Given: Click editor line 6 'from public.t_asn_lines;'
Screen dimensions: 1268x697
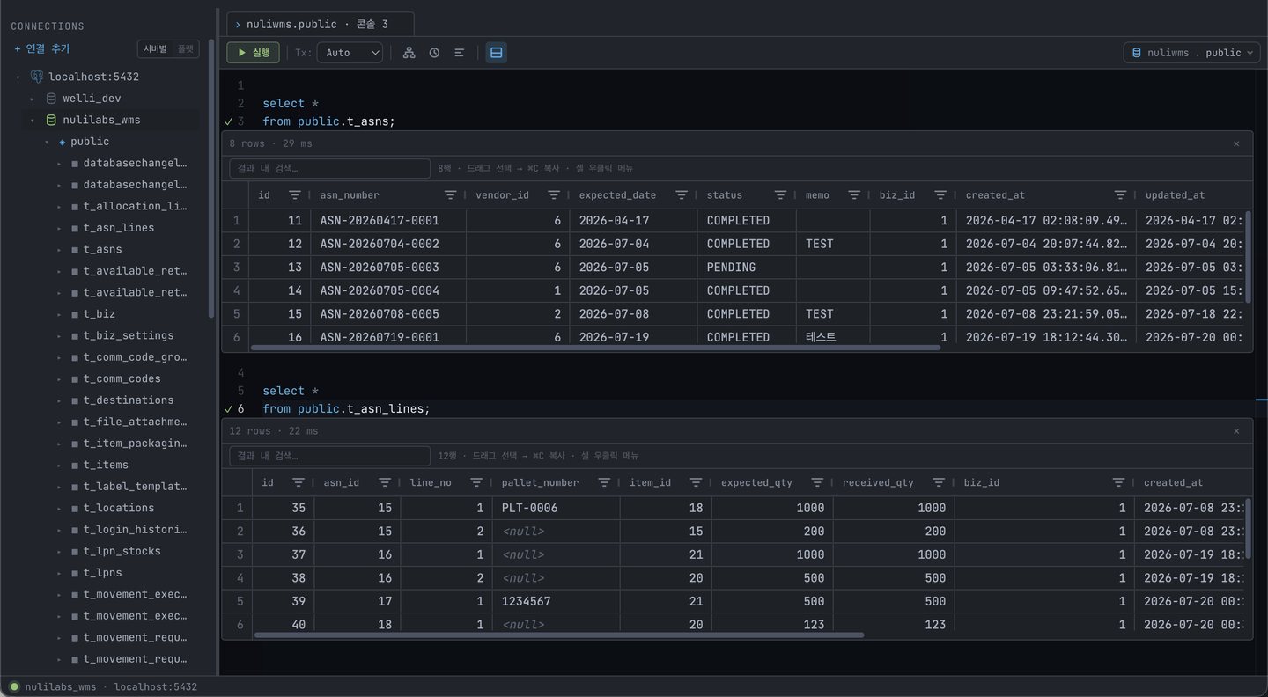Looking at the screenshot, I should pyautogui.click(x=346, y=409).
